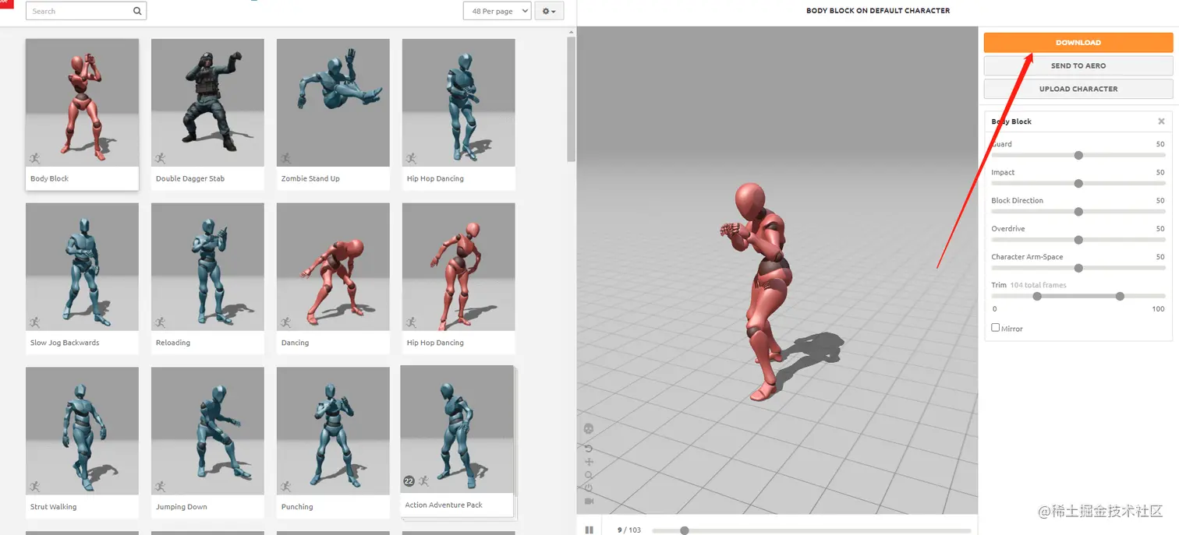Click the 22 count badge on Action Adventure Pack

(x=409, y=481)
